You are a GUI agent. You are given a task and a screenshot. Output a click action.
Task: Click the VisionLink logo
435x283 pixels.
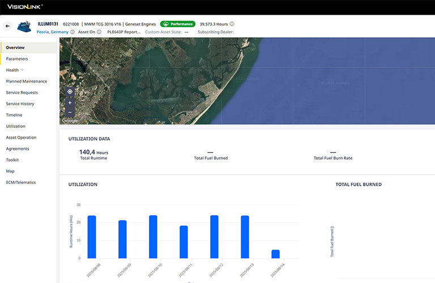[24, 7]
